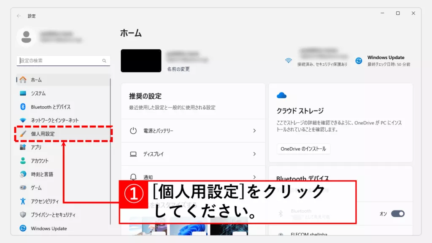Turn off the Bluetooth オン toggle

tap(398, 214)
